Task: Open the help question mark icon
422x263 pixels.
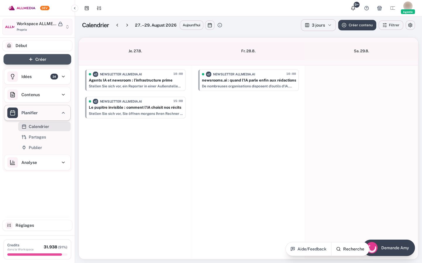Action: (x=367, y=8)
